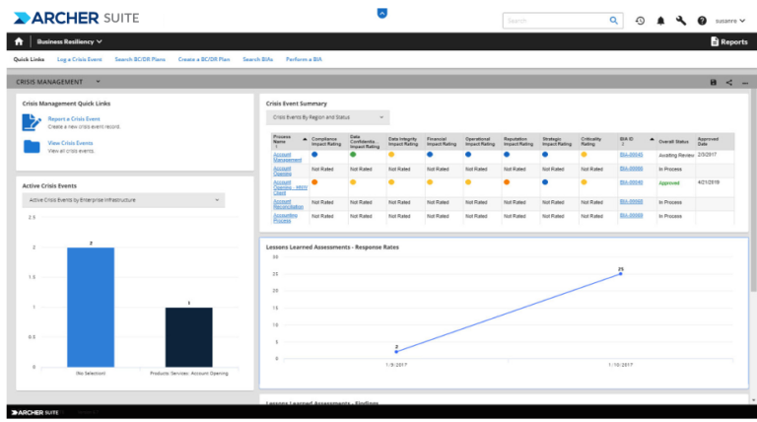Expand the Crisis Management dashboard selector
Image resolution: width=757 pixels, height=422 pixels.
pyautogui.click(x=99, y=82)
